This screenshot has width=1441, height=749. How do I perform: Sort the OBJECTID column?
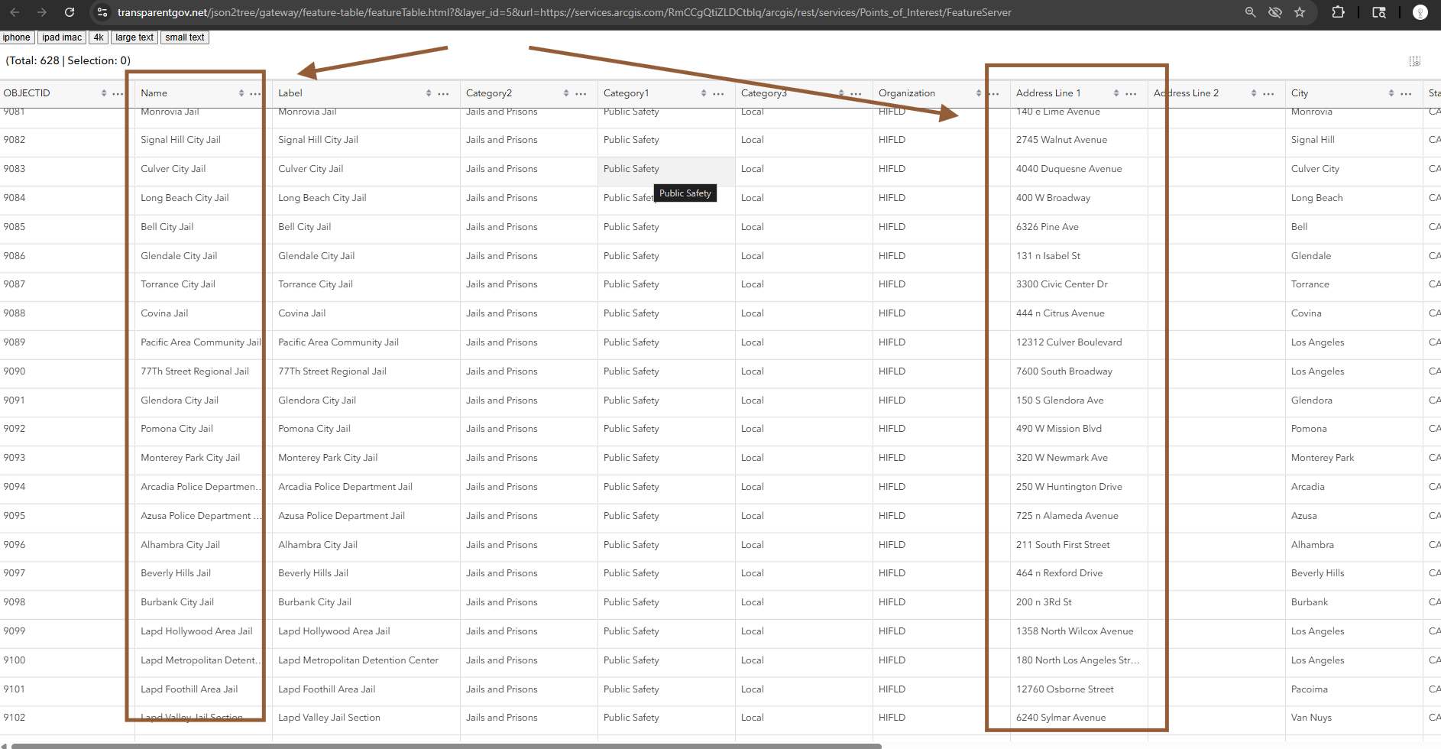[104, 93]
